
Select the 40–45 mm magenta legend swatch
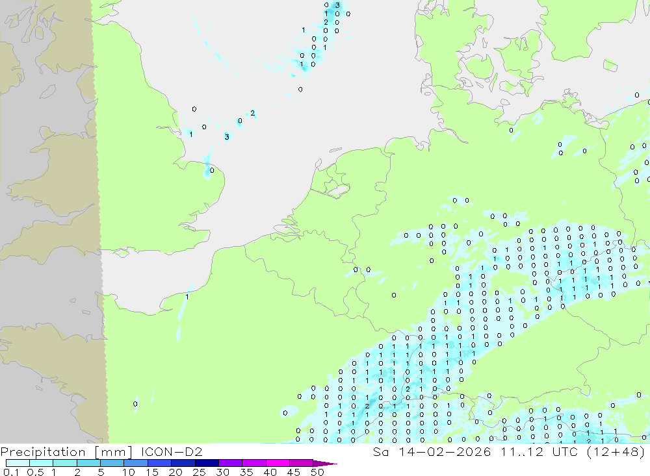coord(278,463)
